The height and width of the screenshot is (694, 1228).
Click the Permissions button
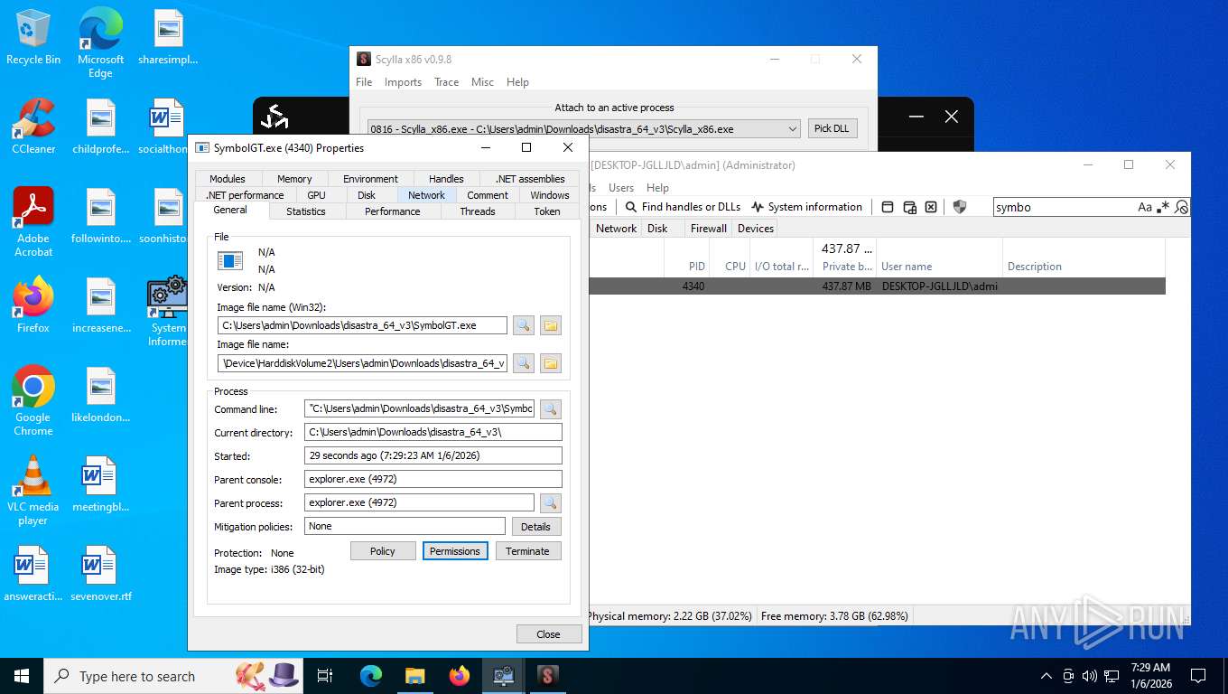pos(455,551)
